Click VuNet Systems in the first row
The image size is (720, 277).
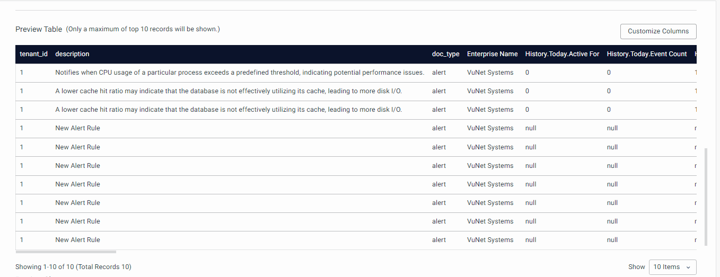click(x=490, y=73)
